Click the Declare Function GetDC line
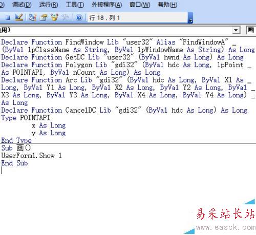256x235 pixels. (122, 57)
